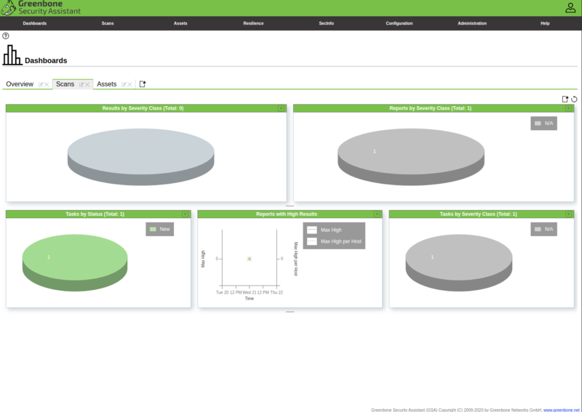Switch to the Overview dashboard tab
This screenshot has height=412, width=582.
tap(20, 84)
